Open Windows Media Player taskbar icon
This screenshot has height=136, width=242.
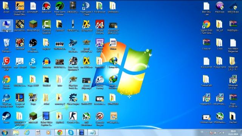coord(48,133)
